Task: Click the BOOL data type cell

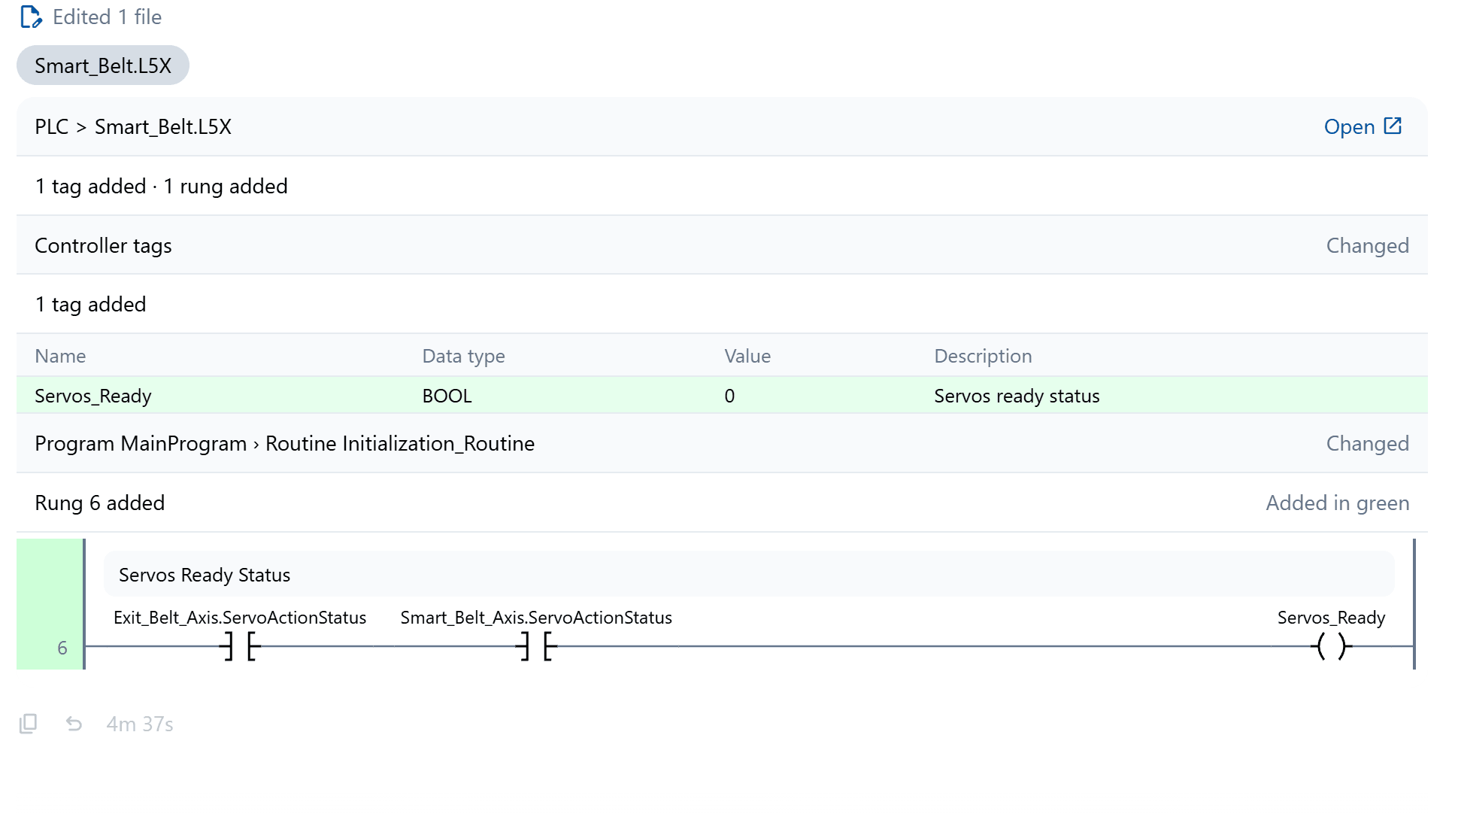Action: tap(447, 396)
